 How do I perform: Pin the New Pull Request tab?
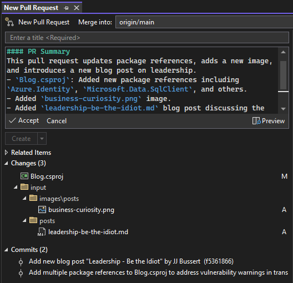[66, 8]
